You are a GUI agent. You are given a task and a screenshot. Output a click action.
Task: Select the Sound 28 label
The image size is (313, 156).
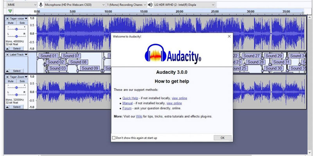255,62
